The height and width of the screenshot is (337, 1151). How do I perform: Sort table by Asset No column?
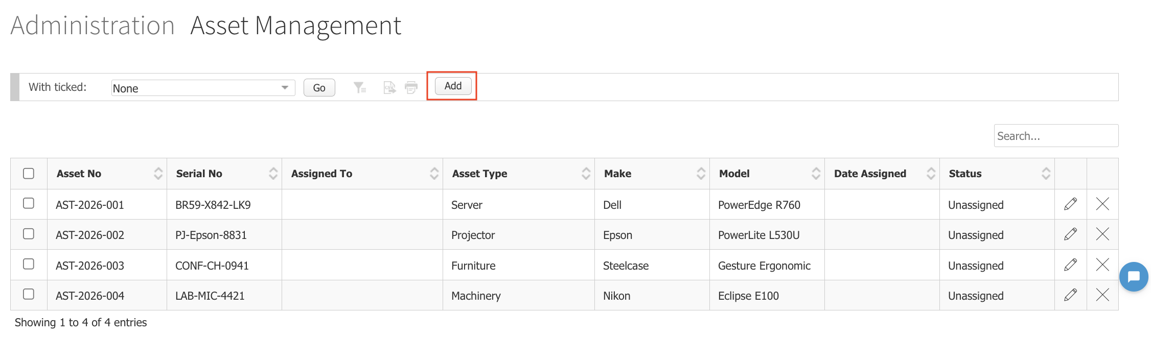79,174
